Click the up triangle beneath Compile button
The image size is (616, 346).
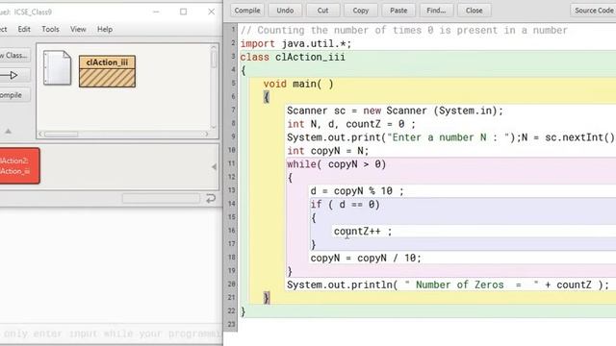[9, 131]
